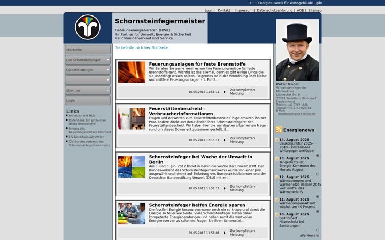The width and height of the screenshot is (385, 240).
Task: Expand the Dienstleistungen menu
Action: pyautogui.click(x=88, y=70)
